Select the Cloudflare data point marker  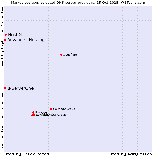coord(61,55)
